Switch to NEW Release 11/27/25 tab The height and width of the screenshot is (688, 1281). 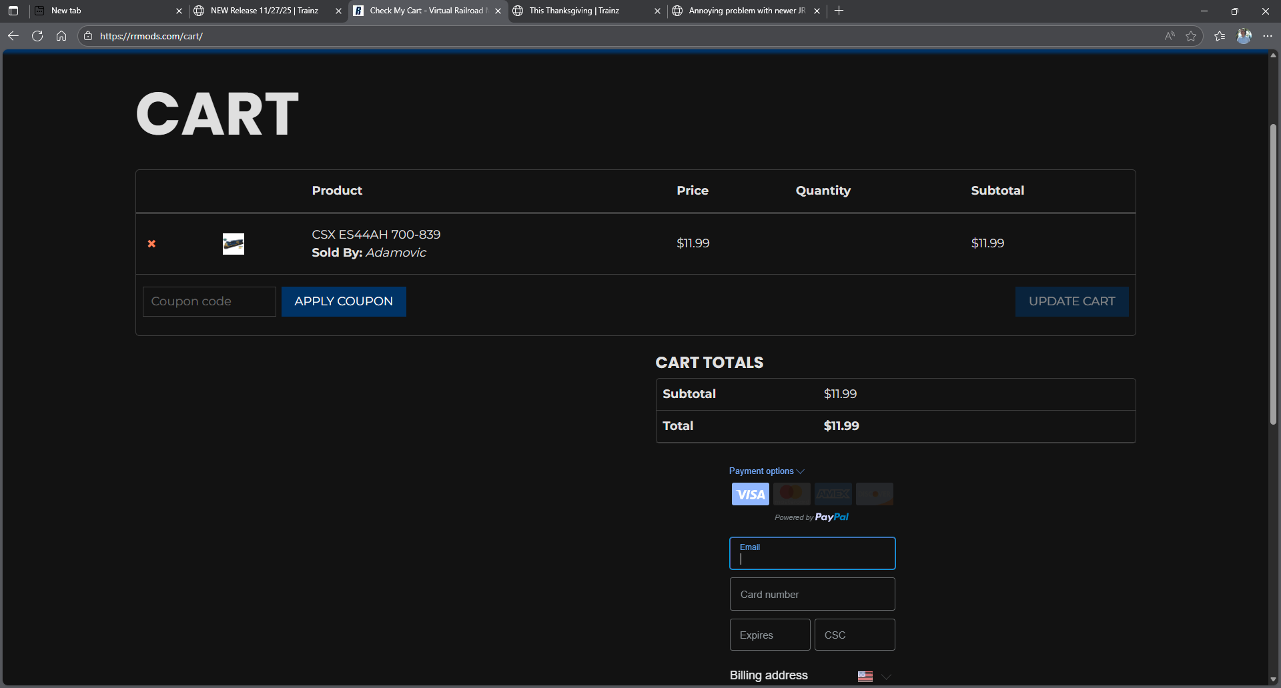click(x=268, y=11)
